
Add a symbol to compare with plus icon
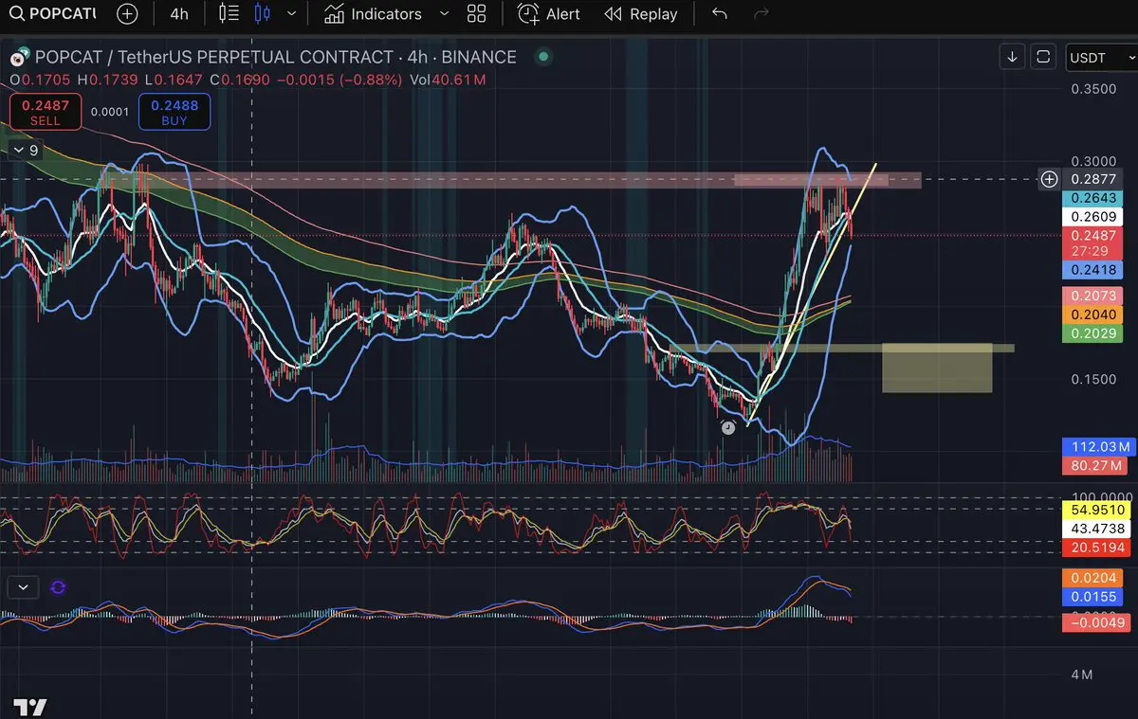pos(127,14)
